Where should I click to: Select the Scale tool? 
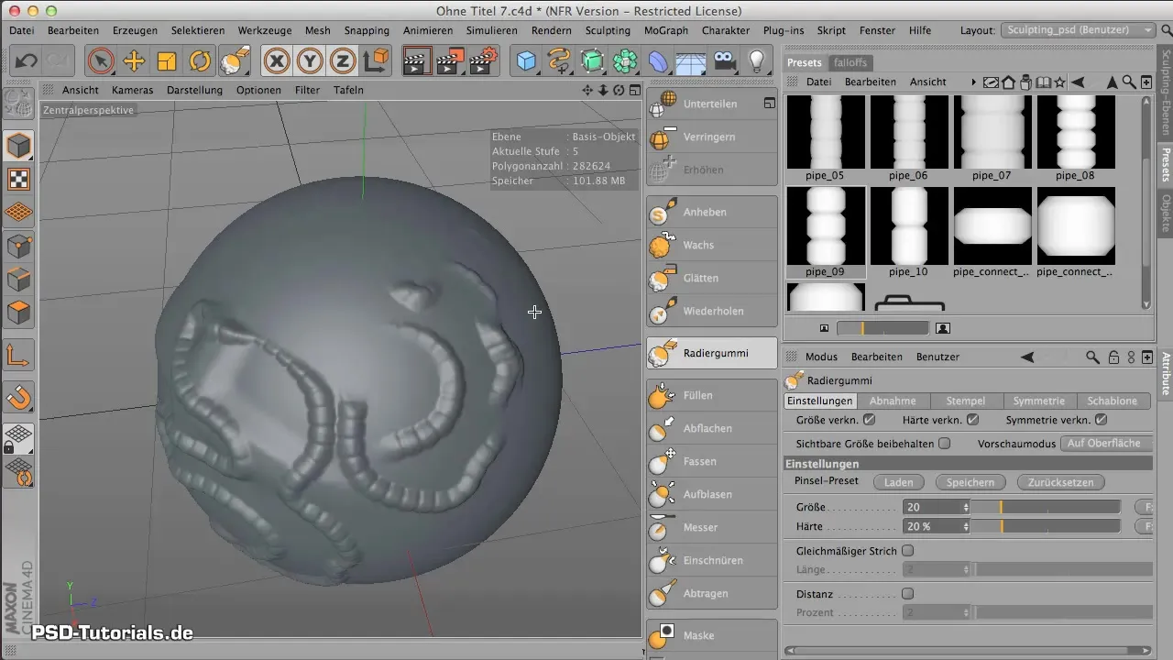[x=167, y=61]
